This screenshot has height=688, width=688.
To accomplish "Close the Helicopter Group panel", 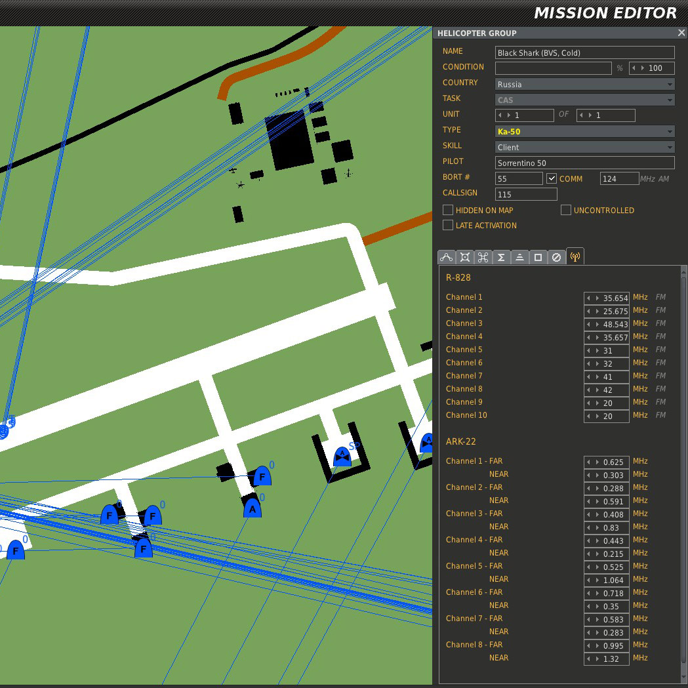I will point(681,33).
